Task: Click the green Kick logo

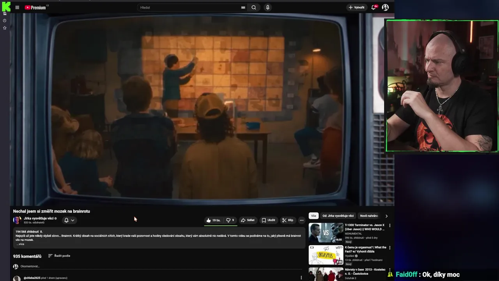Action: (x=6, y=7)
